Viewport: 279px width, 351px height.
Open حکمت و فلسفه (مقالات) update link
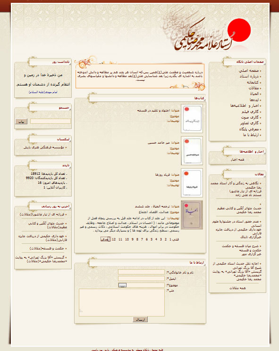tap(47, 248)
